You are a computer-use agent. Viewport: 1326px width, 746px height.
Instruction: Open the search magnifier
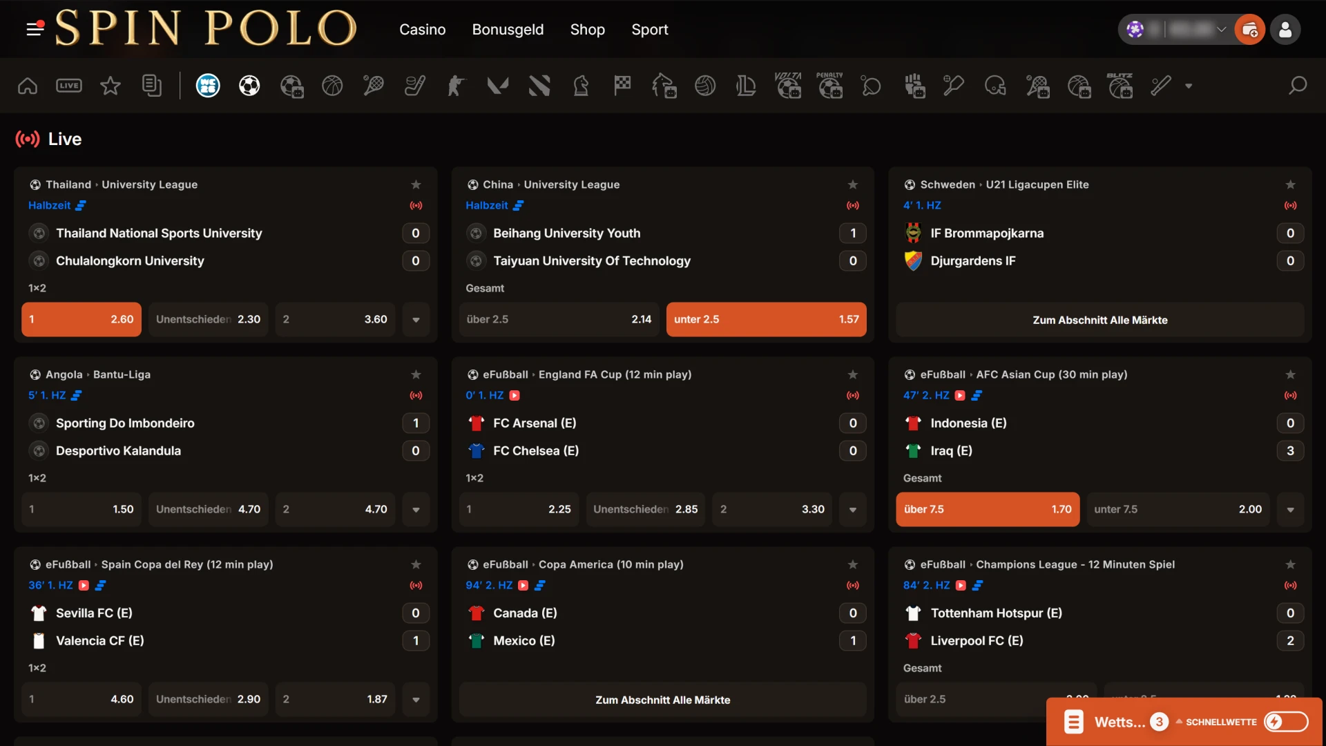point(1298,86)
